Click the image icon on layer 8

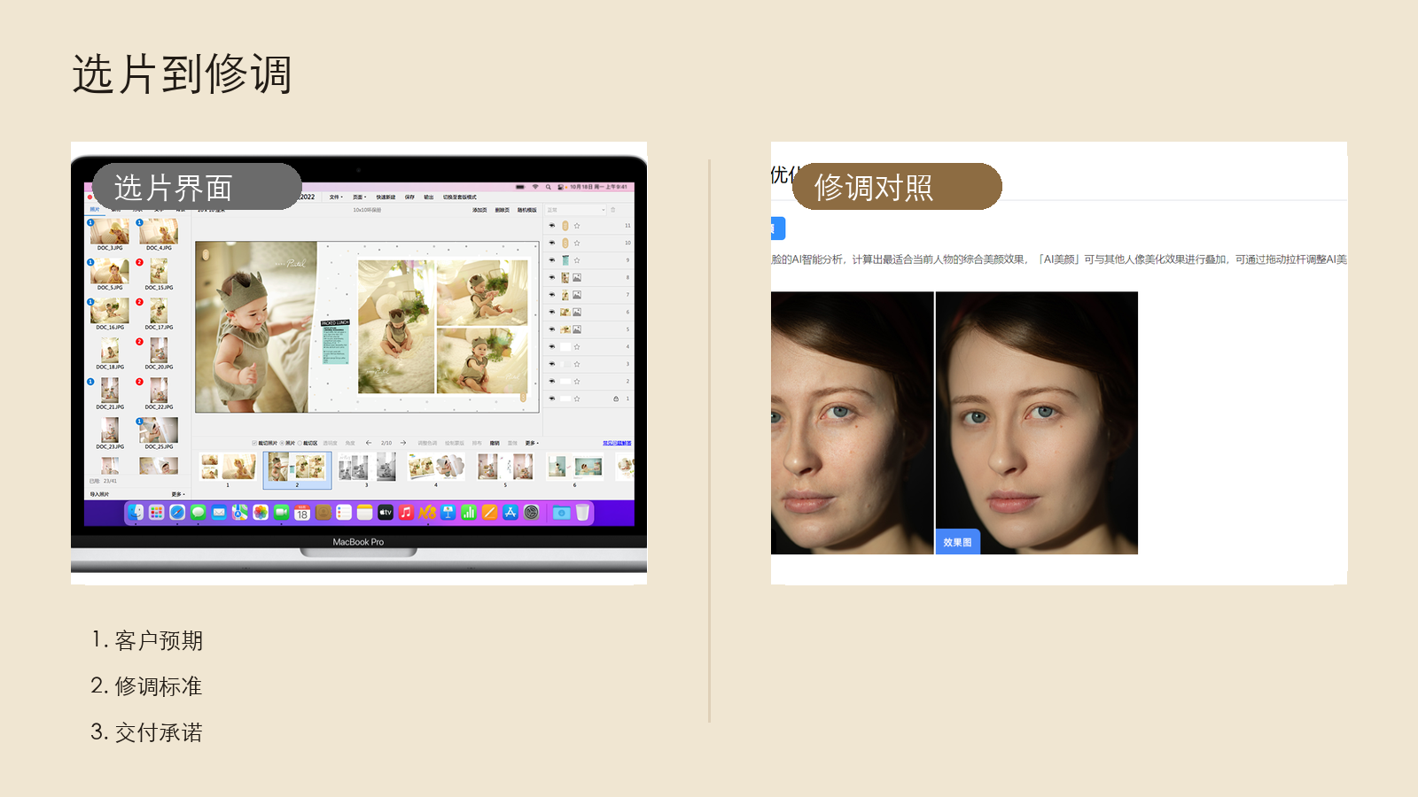[577, 277]
